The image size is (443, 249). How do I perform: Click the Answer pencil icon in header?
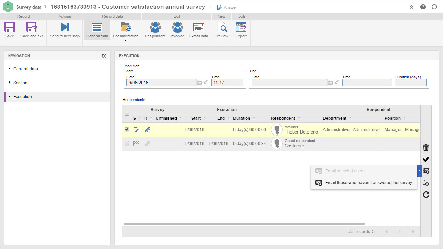point(219,7)
